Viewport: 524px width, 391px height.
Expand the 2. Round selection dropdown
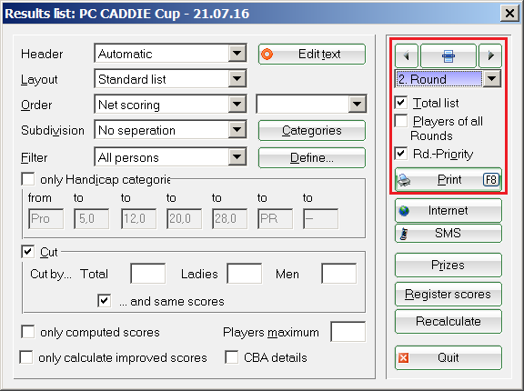point(491,79)
